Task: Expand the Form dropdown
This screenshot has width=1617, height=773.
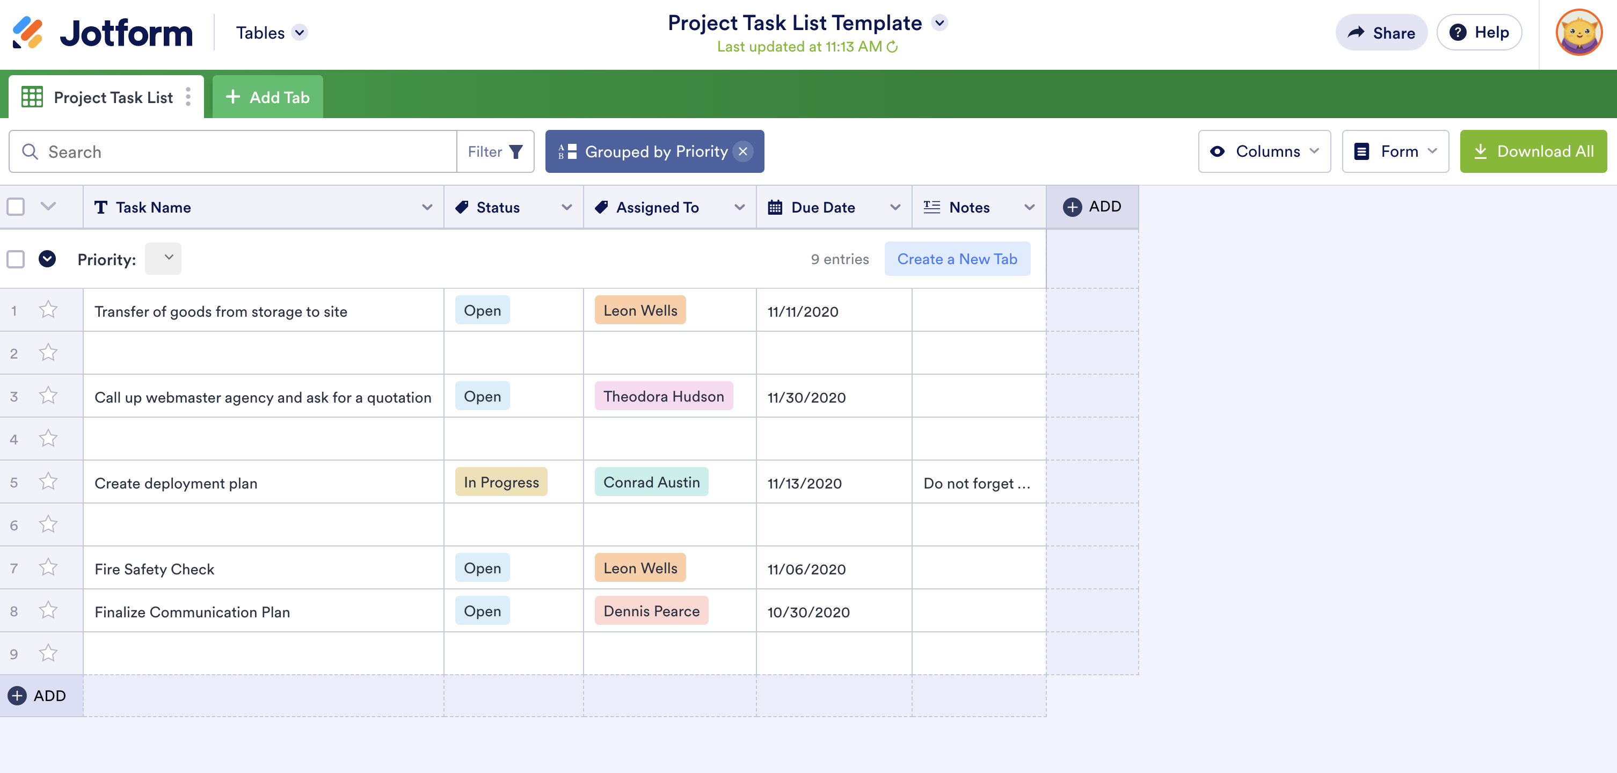Action: click(x=1395, y=151)
